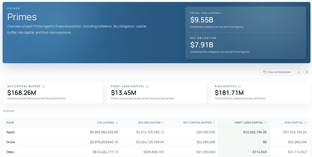The width and height of the screenshot is (312, 157).
Task: Sort table by Sky Obligation column
Action: click(x=151, y=122)
